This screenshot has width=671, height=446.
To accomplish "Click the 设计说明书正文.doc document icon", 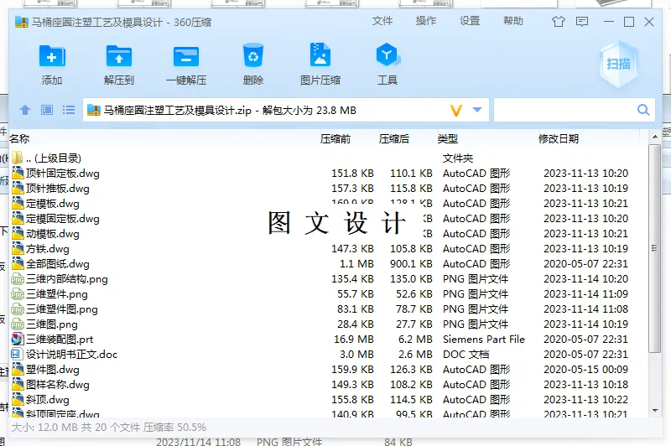I will coord(16,354).
